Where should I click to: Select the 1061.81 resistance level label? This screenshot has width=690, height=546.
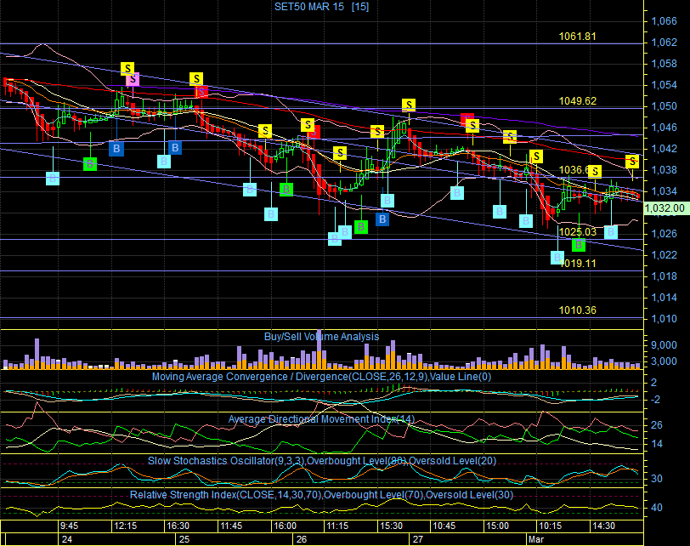577,37
